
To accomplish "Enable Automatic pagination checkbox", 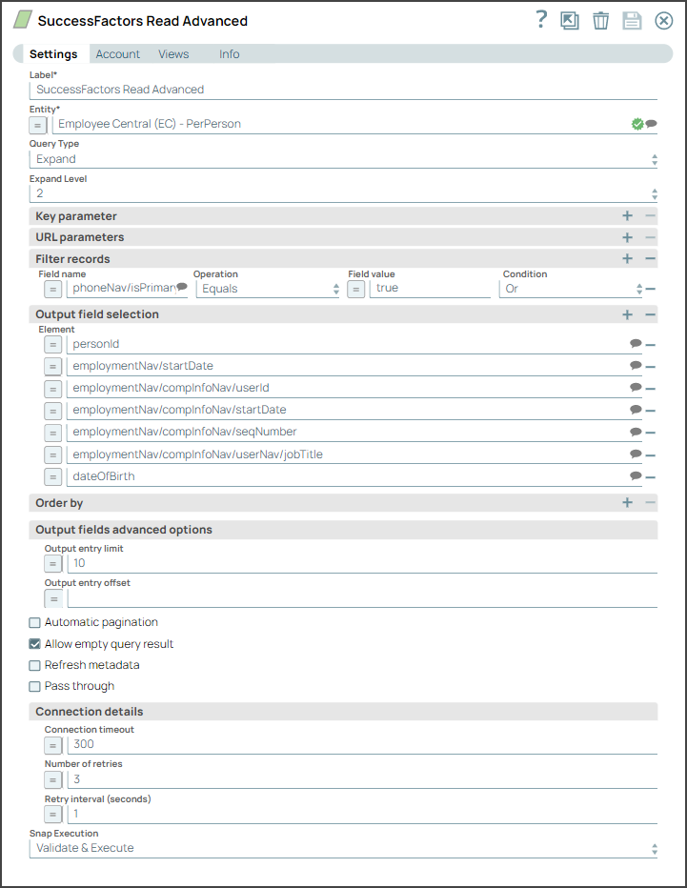I will click(34, 622).
